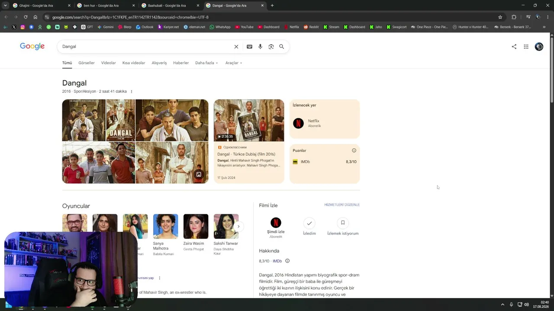
Task: Click the taskbar microphone icon
Action: [511, 305]
